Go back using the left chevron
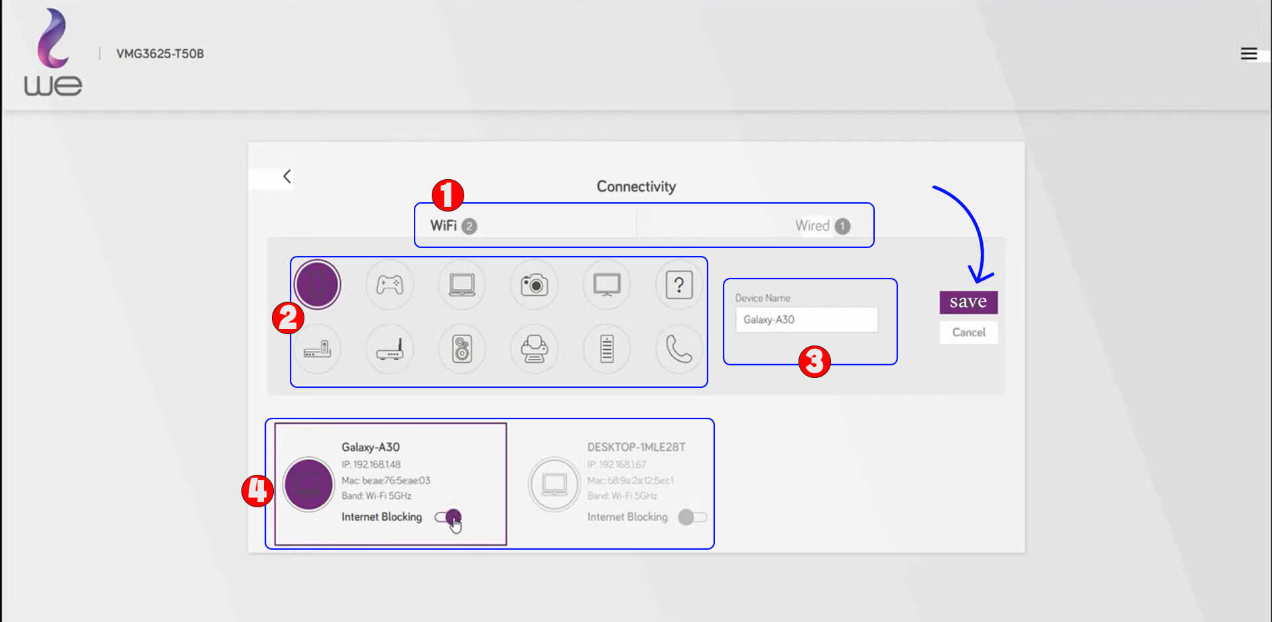 coord(287,176)
